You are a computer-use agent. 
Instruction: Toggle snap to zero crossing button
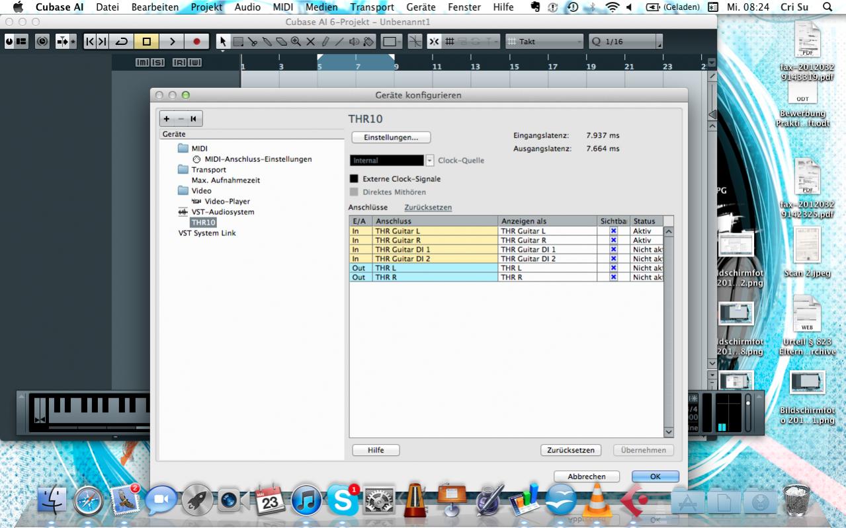coord(415,41)
